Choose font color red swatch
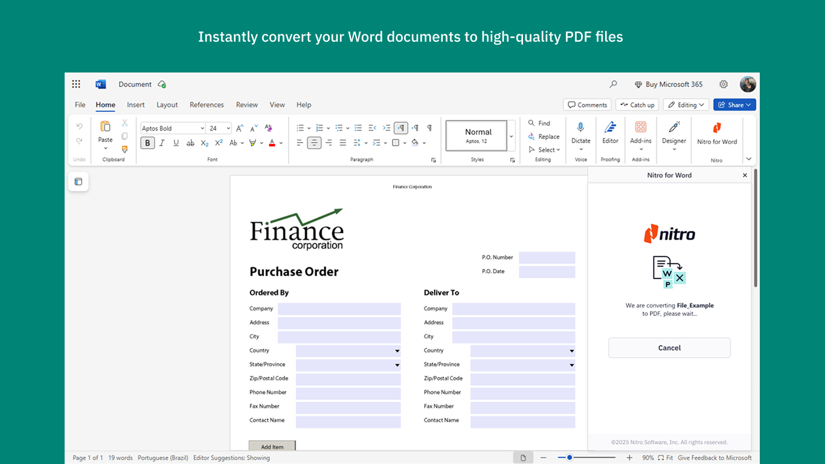 pyautogui.click(x=272, y=143)
